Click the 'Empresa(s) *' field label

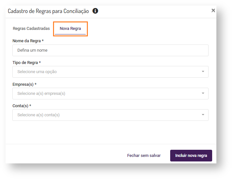[x=24, y=84]
